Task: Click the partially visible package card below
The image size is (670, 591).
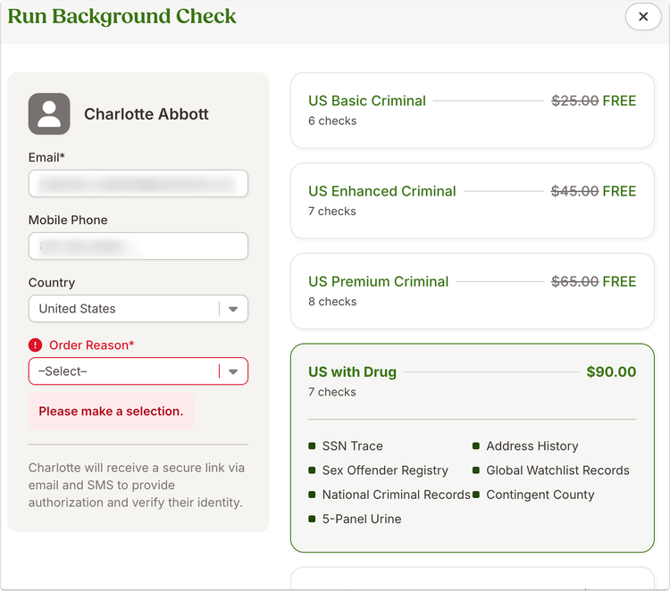Action: pyautogui.click(x=473, y=579)
